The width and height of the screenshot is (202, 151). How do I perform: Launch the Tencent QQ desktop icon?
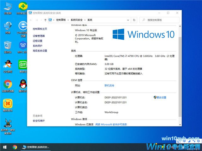click(23, 86)
